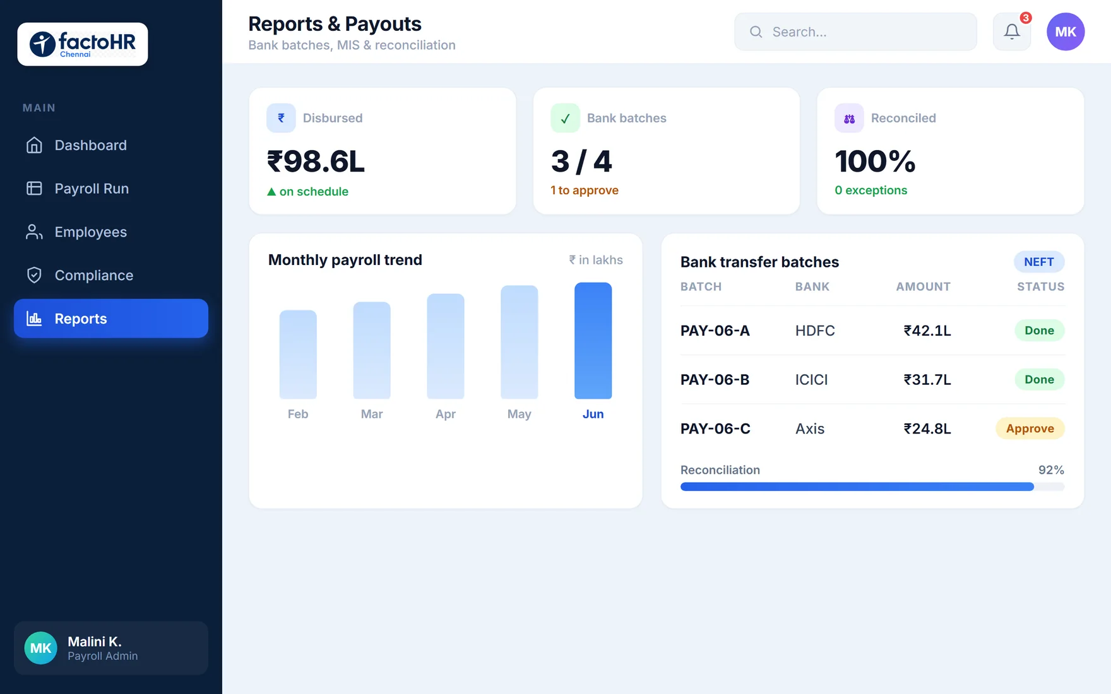
Task: Open the MK profile avatar in header
Action: (1066, 32)
